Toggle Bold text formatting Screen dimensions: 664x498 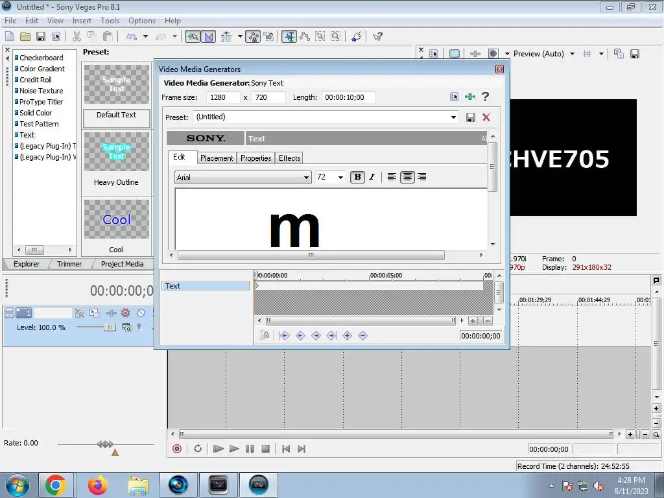click(357, 177)
